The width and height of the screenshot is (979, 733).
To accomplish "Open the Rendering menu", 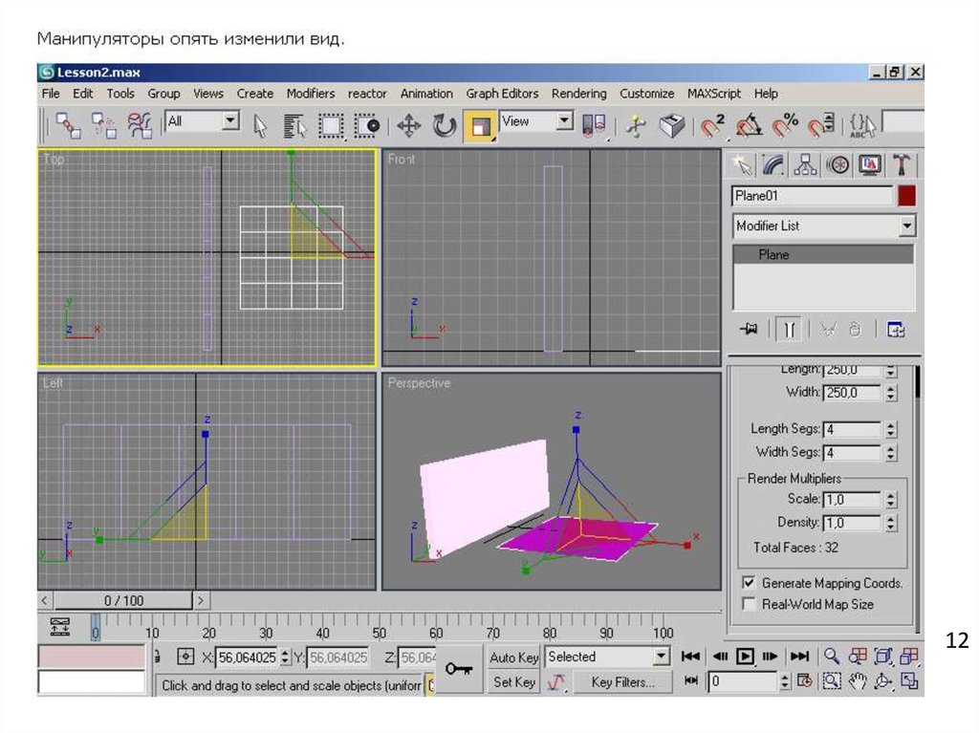I will click(578, 94).
